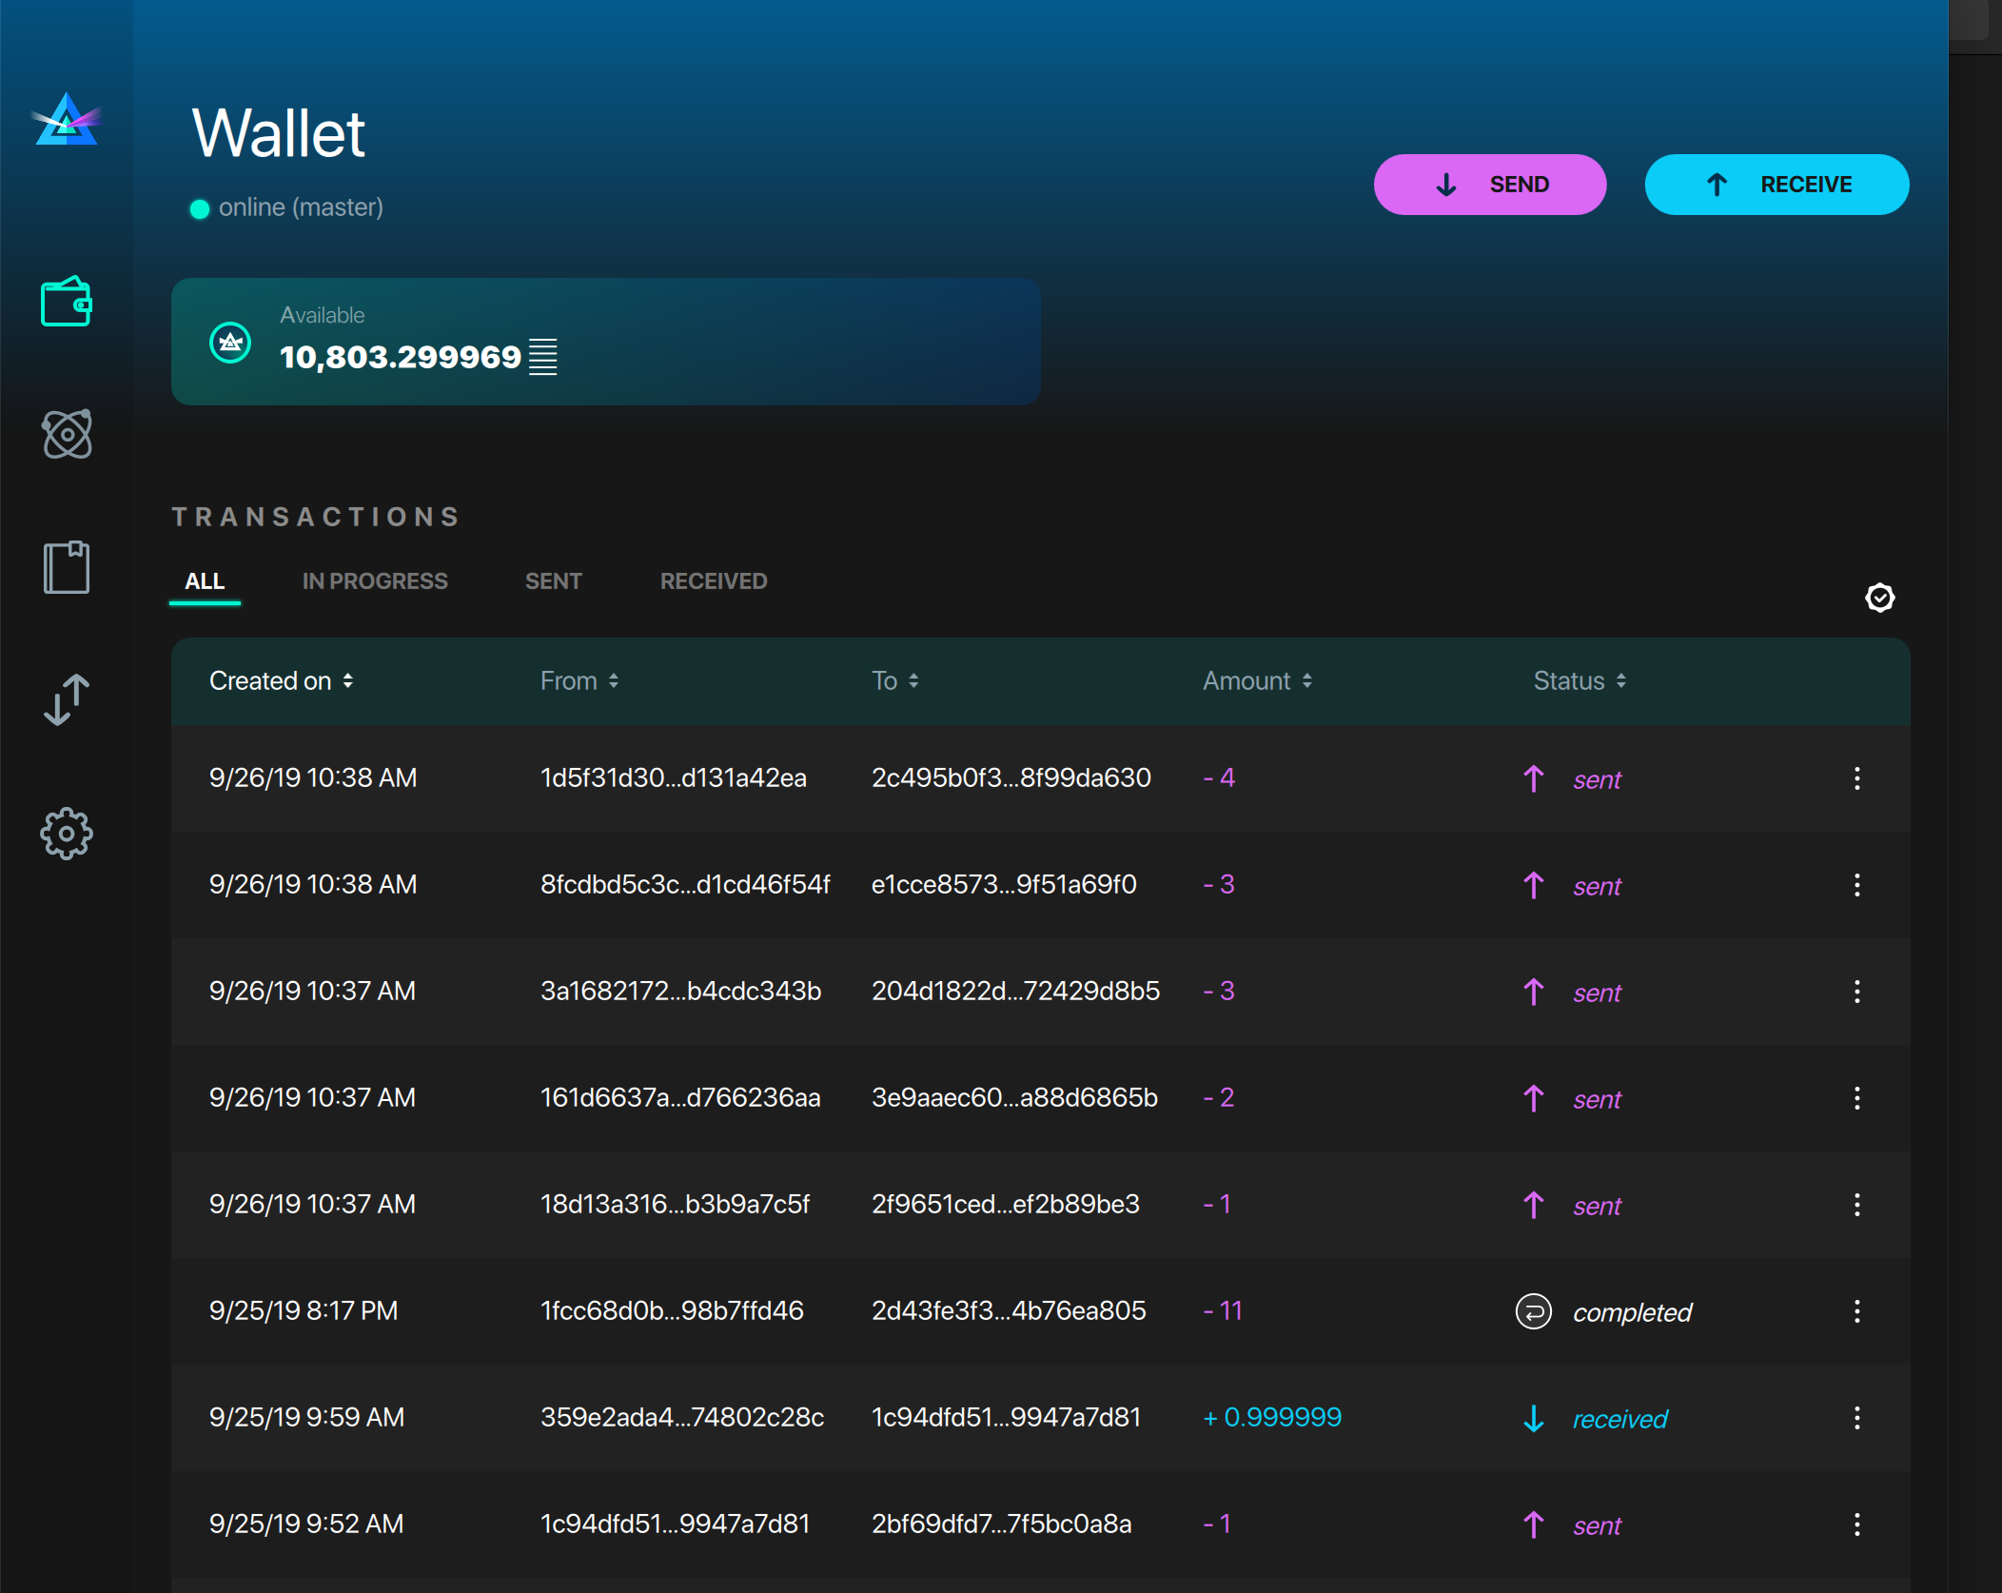Open the Atomic Swaps sidebar icon
This screenshot has height=1593, width=2002.
click(67, 435)
